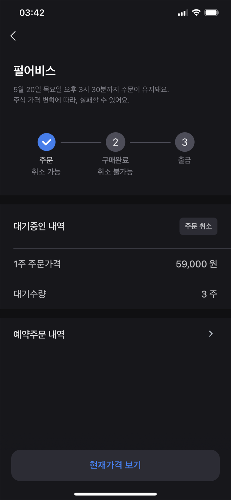Open the 예약주문 내역 row

coord(115,334)
